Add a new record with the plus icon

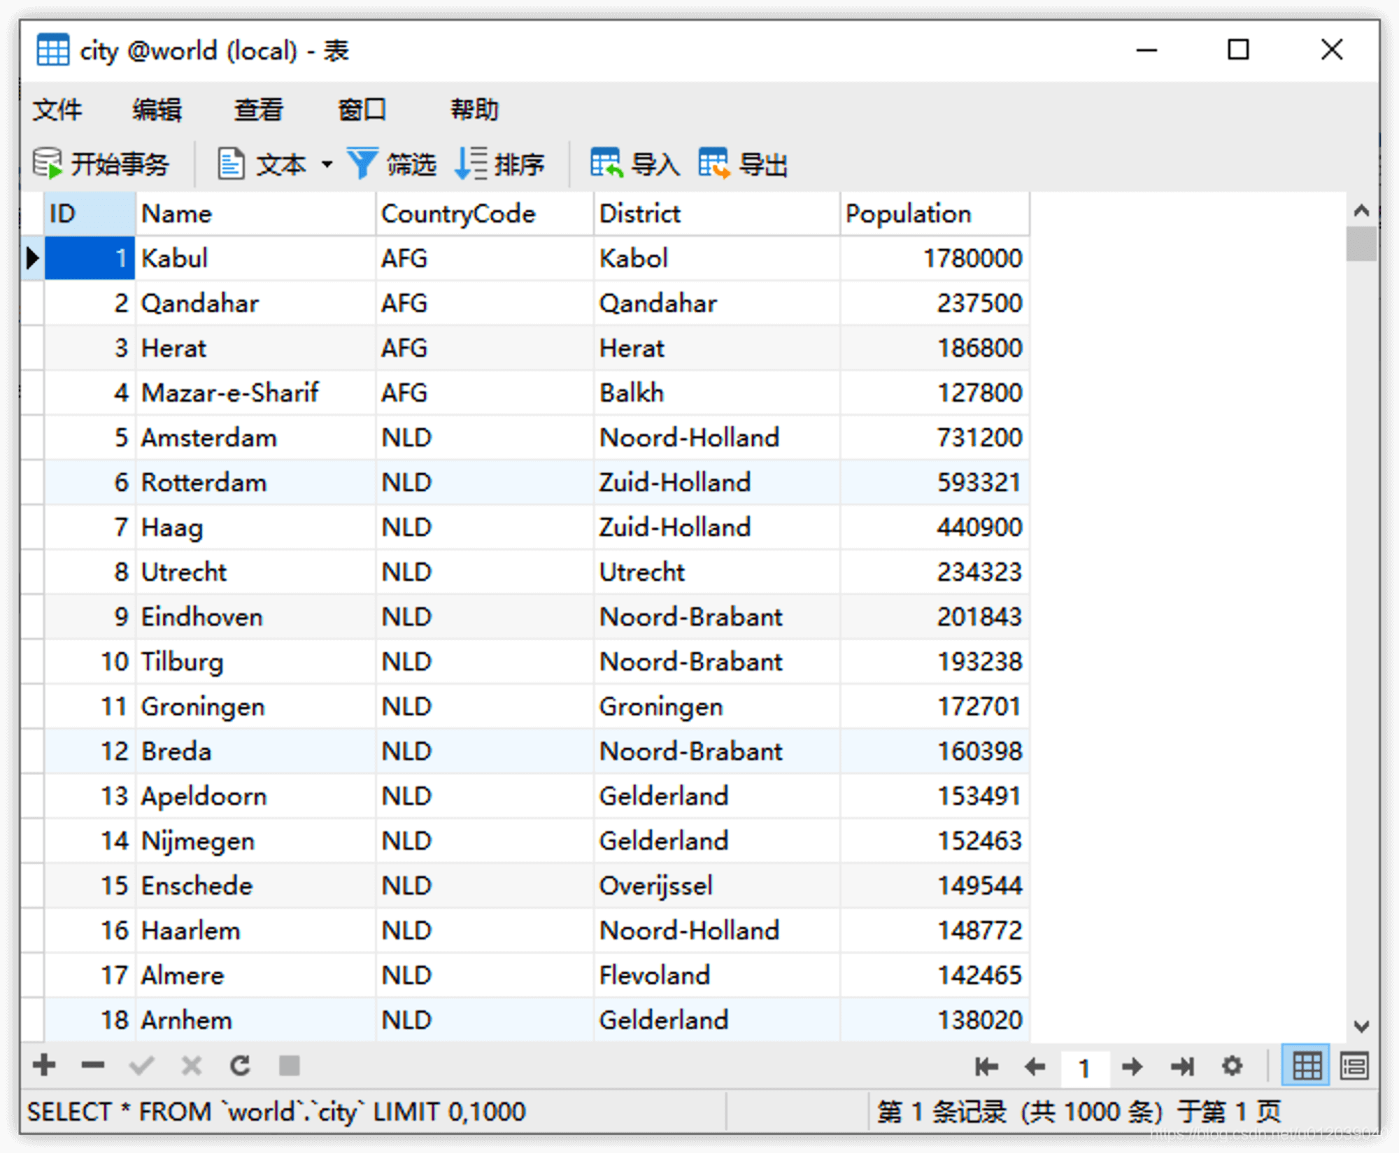[44, 1066]
